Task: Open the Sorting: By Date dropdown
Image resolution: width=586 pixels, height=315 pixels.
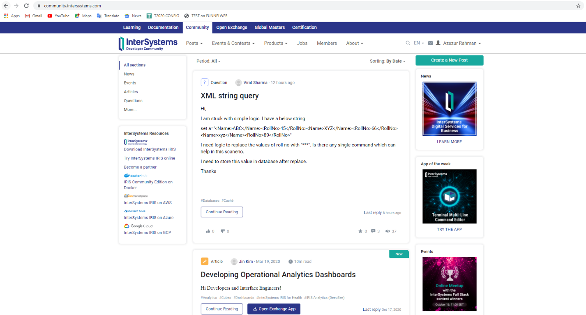Action: click(388, 61)
